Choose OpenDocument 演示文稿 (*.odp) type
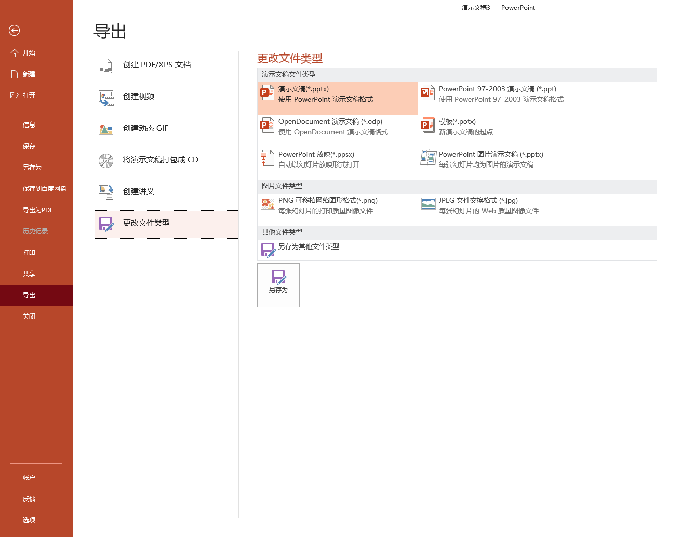Viewport: 682px width, 537px height. click(x=338, y=131)
